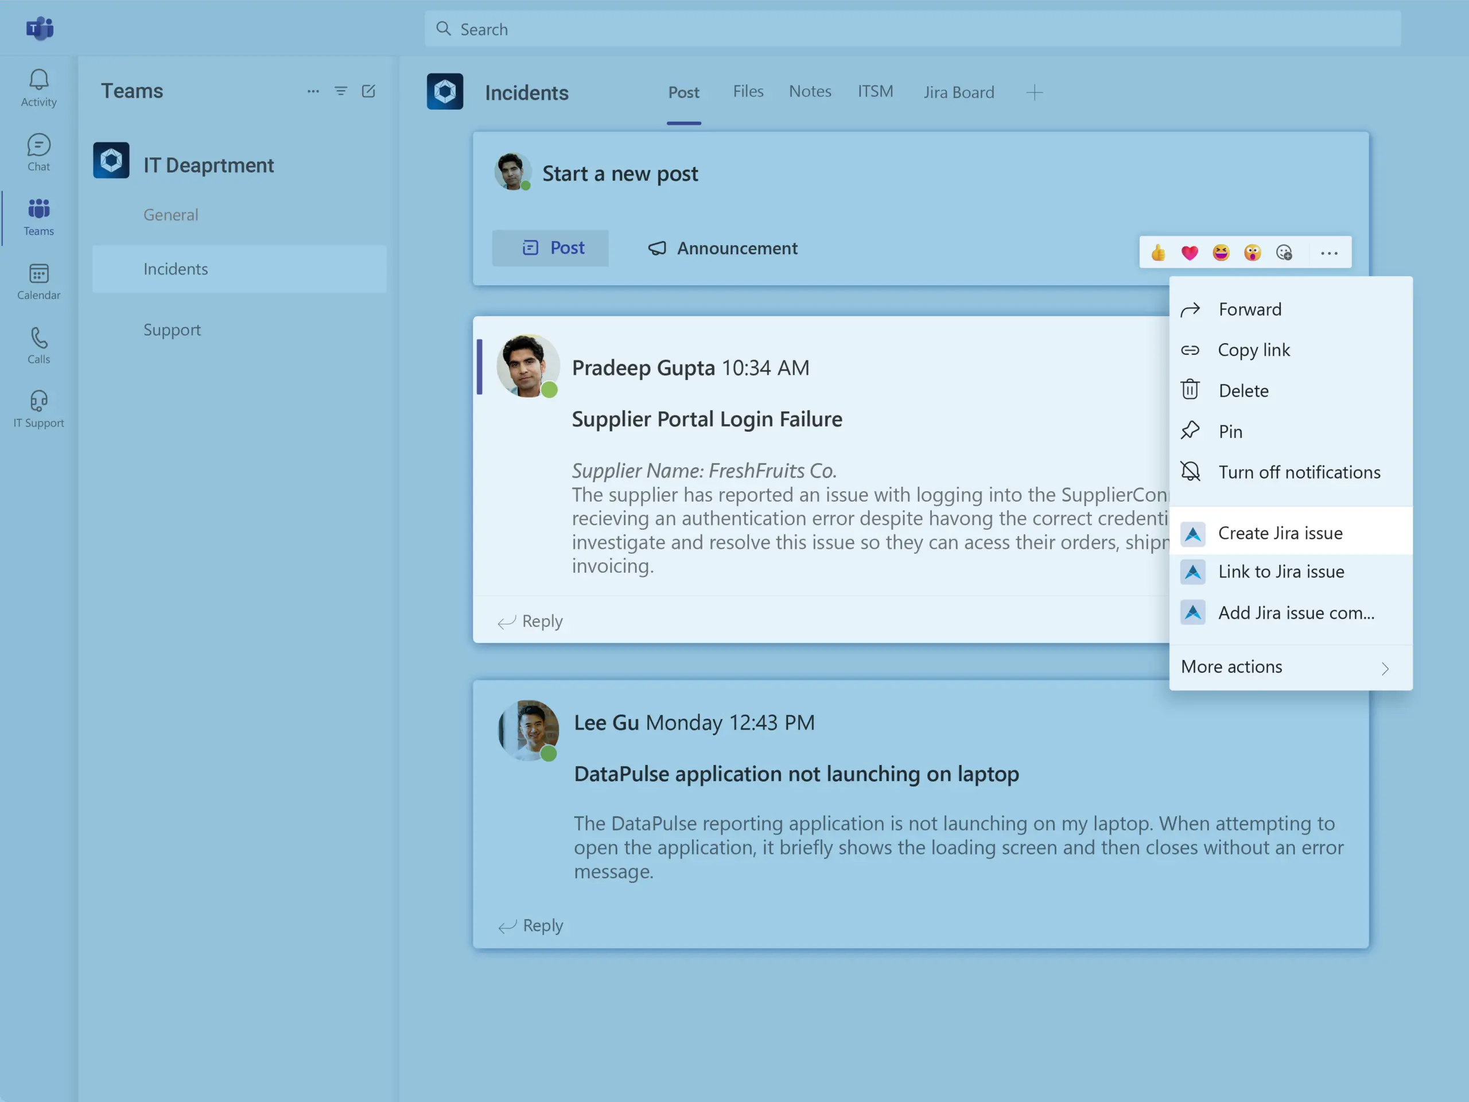1469x1102 pixels.
Task: Click the Supplier Portal Login Failure title
Action: tap(706, 419)
